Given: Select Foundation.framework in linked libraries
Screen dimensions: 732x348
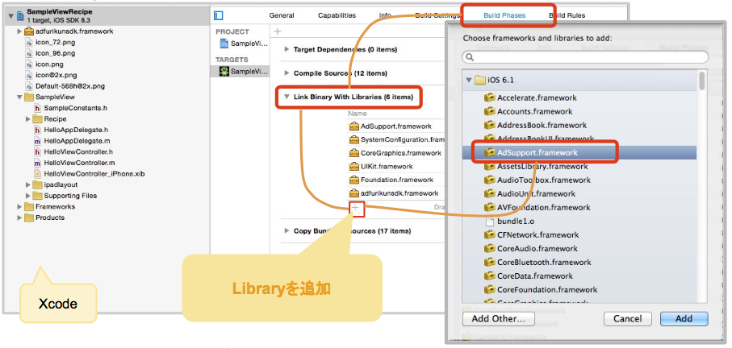Looking at the screenshot, I should pyautogui.click(x=395, y=180).
